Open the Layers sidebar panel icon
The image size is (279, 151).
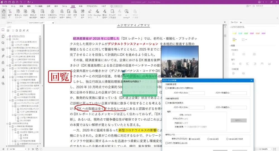[x=3, y=49]
